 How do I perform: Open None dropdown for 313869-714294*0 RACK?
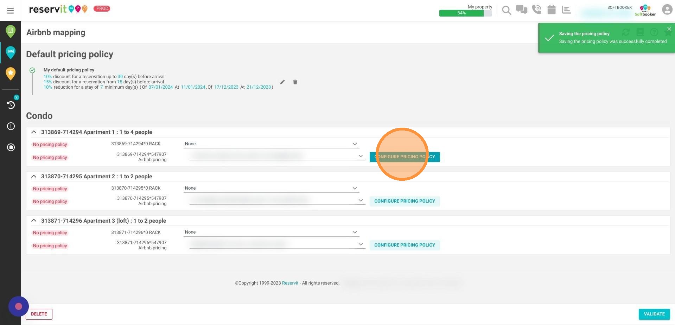[x=271, y=144]
